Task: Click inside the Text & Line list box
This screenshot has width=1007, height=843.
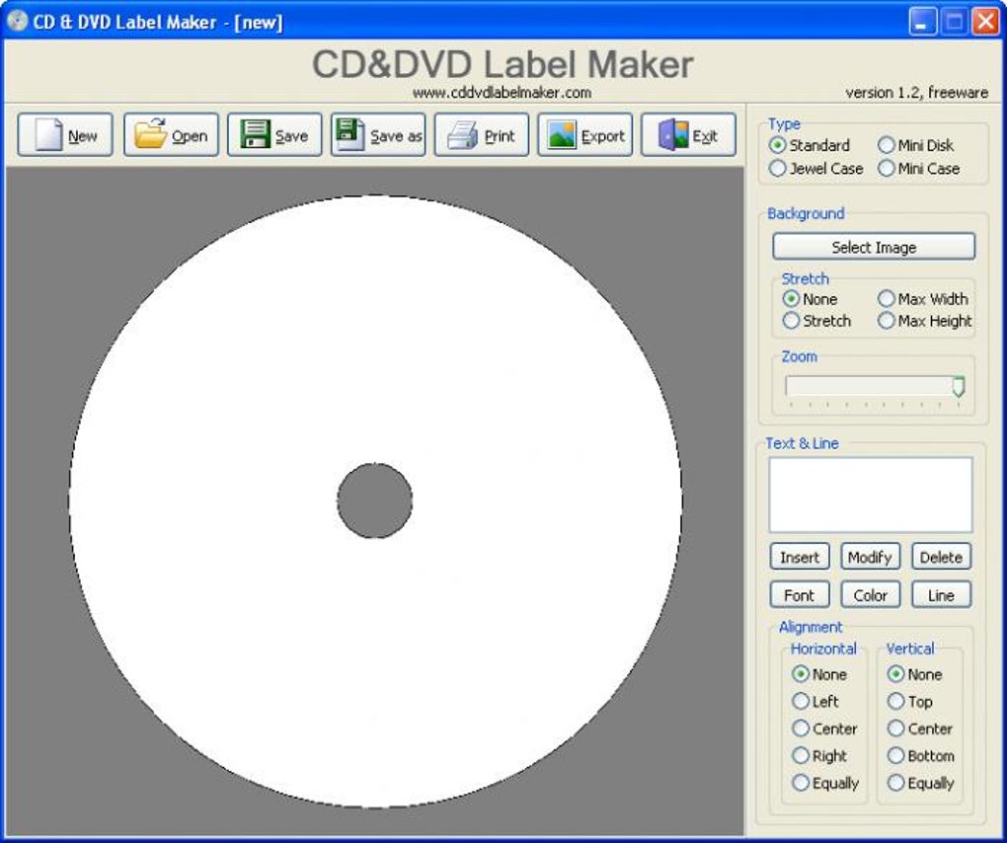Action: coord(870,495)
